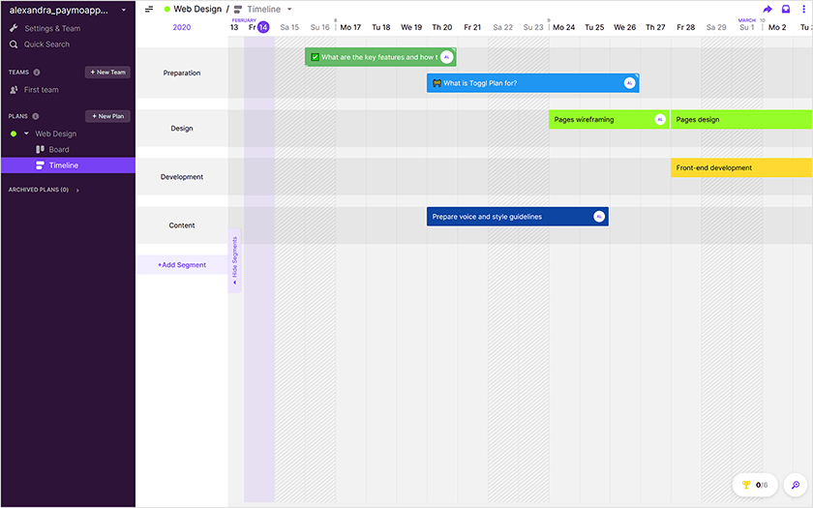Select today marker Fr 14
Screen dimensions: 813x508
tap(258, 27)
